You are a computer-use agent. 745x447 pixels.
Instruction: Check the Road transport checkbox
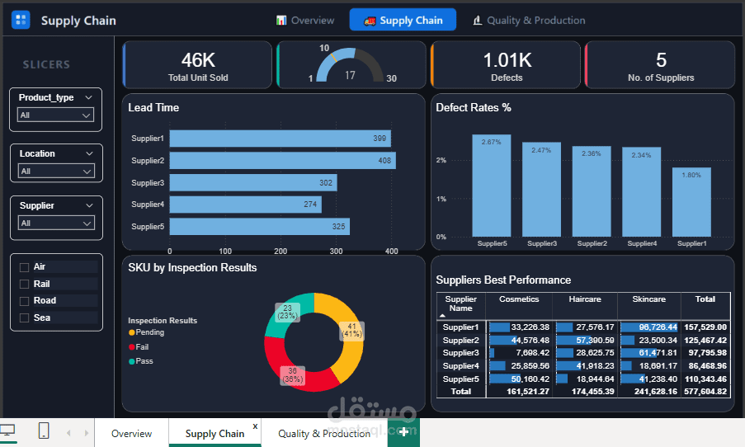[x=24, y=301]
